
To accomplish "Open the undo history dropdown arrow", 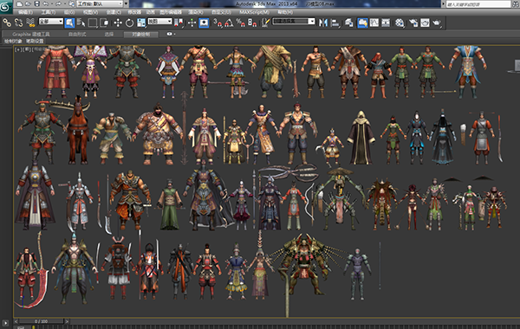I will coord(51,4).
